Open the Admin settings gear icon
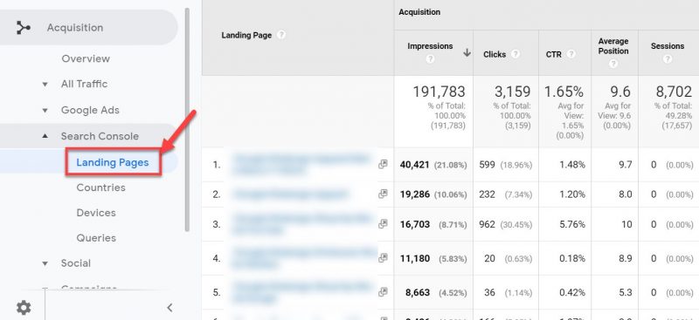 tap(24, 307)
